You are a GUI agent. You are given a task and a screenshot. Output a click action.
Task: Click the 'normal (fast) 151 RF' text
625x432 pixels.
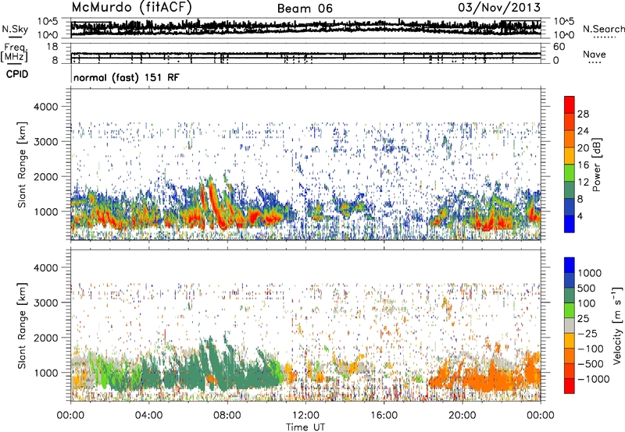(127, 77)
